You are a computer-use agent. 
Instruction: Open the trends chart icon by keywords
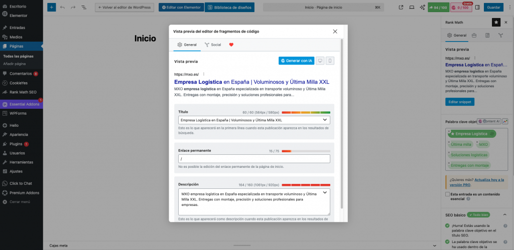coord(505,121)
